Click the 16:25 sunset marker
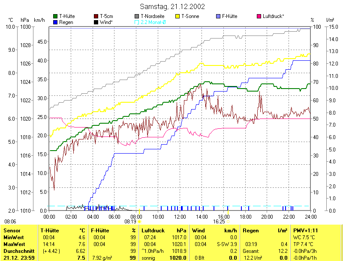The image size is (343, 261). click(219, 222)
